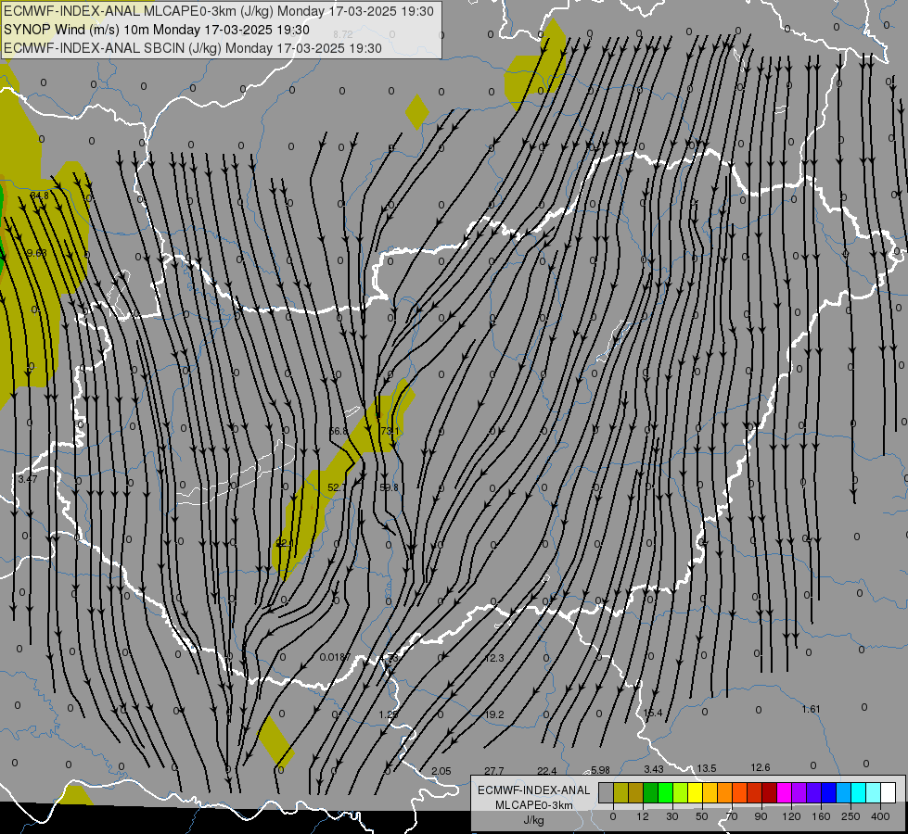Click the legend tick label 160
Image resolution: width=908 pixels, height=834 pixels.
coord(821,816)
